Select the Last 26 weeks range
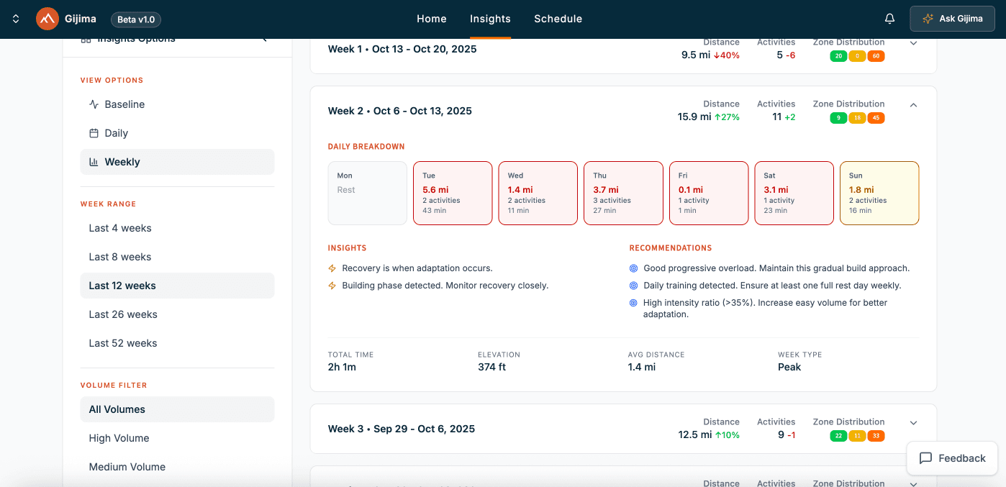The height and width of the screenshot is (487, 1006). click(x=123, y=314)
